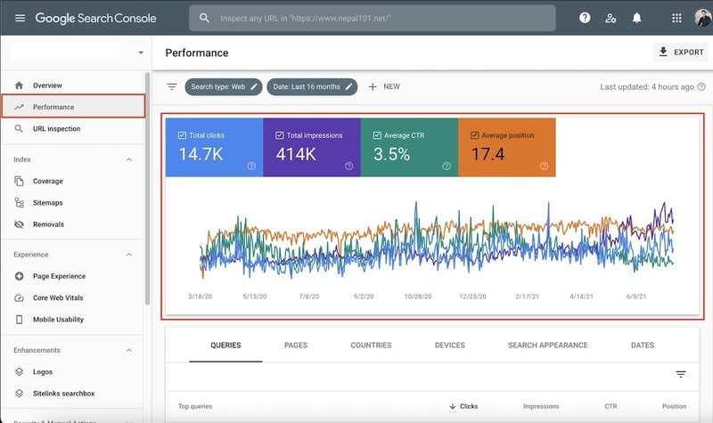Open Date: Last 16 months filter chip
713x423 pixels.
tap(312, 86)
